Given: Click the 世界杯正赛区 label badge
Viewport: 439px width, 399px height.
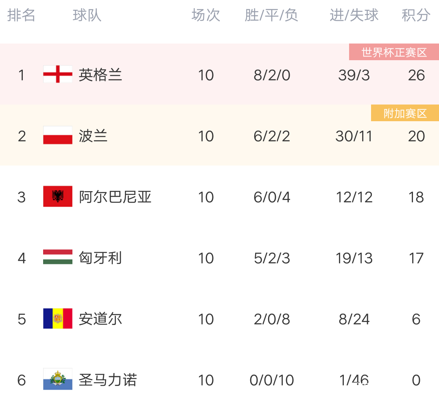Looking at the screenshot, I should 394,52.
